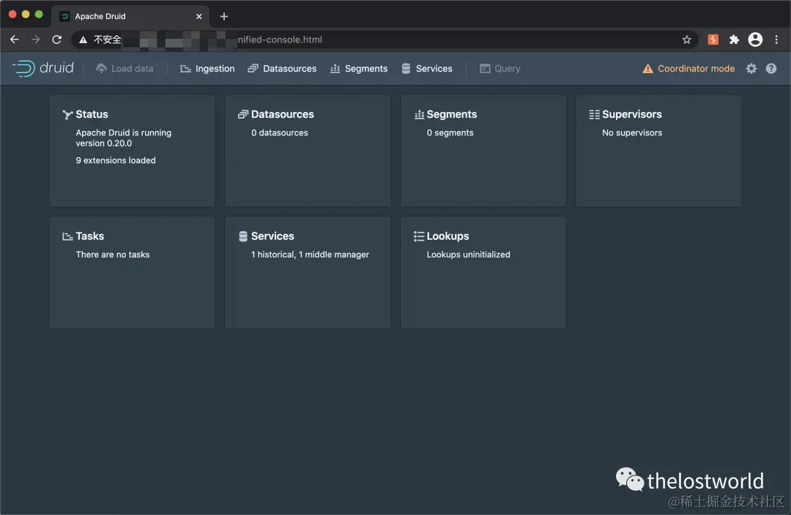Open the Chrome three-dot menu
The height and width of the screenshot is (515, 791).
776,40
